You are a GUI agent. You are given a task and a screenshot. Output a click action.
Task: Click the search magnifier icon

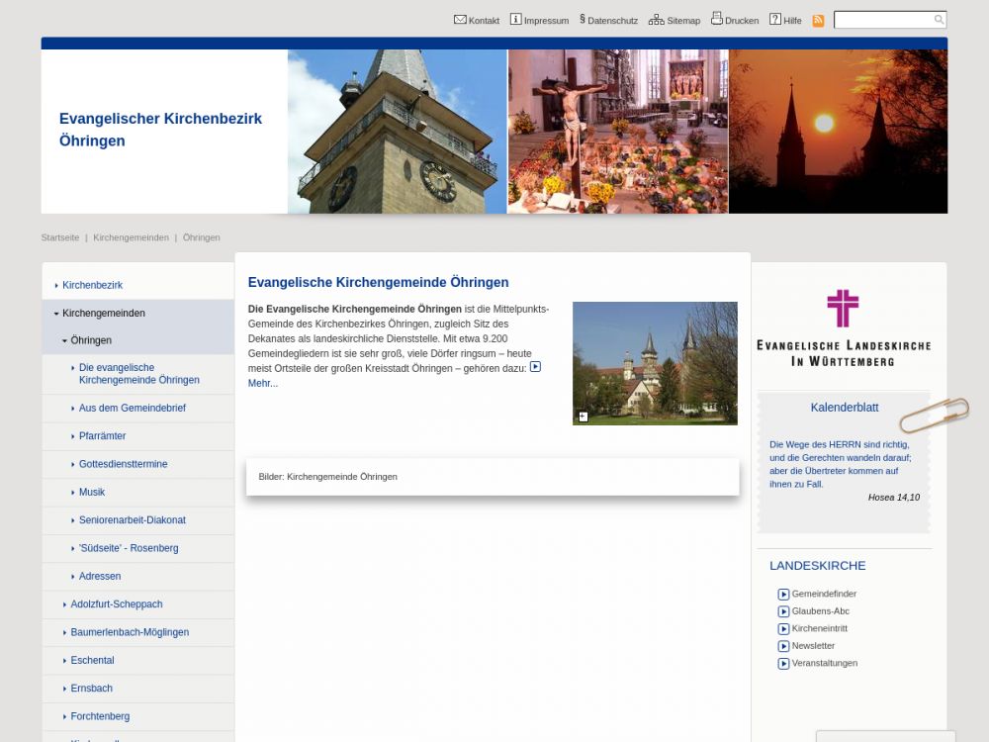click(x=939, y=20)
